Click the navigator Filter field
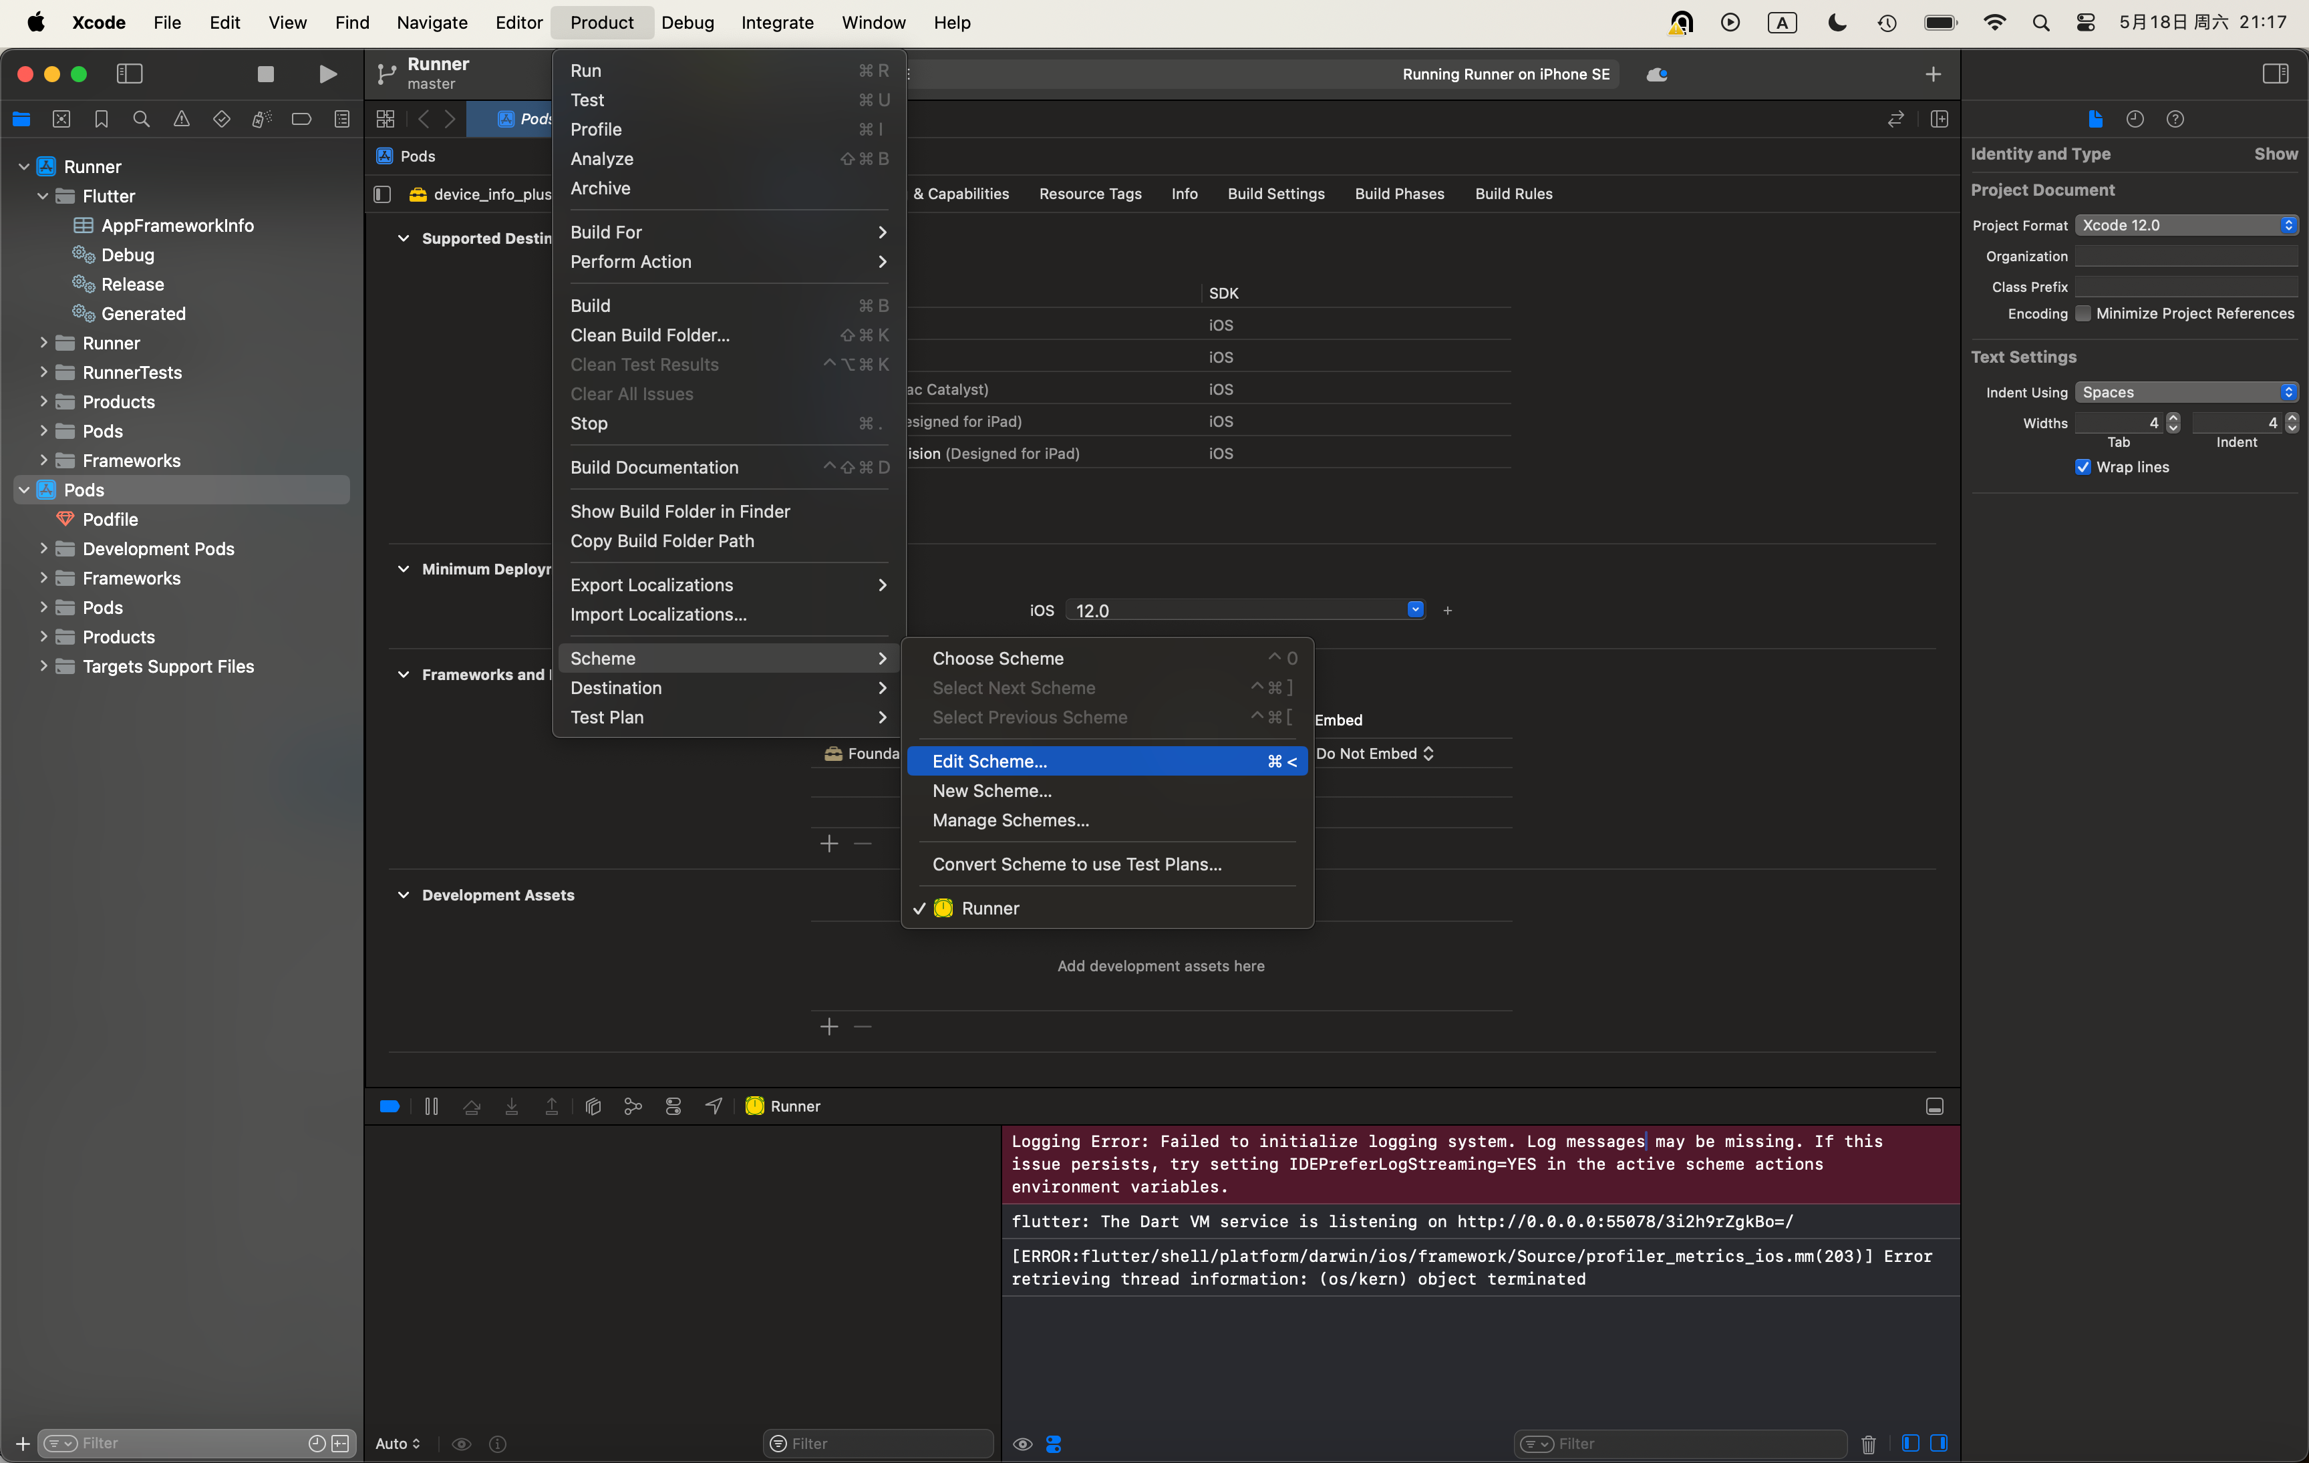The image size is (2309, 1463). tap(196, 1444)
